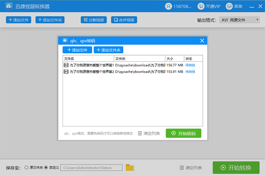
Task: Select the 自定义 radio option
Action: pyautogui.click(x=51, y=168)
